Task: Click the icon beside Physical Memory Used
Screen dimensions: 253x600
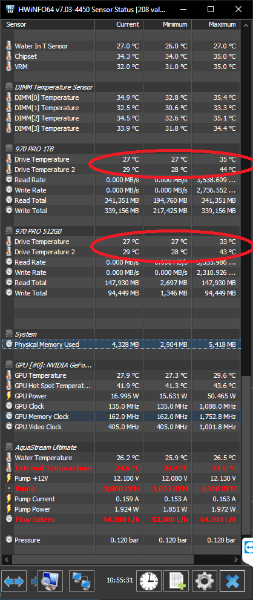Action: click(x=9, y=345)
